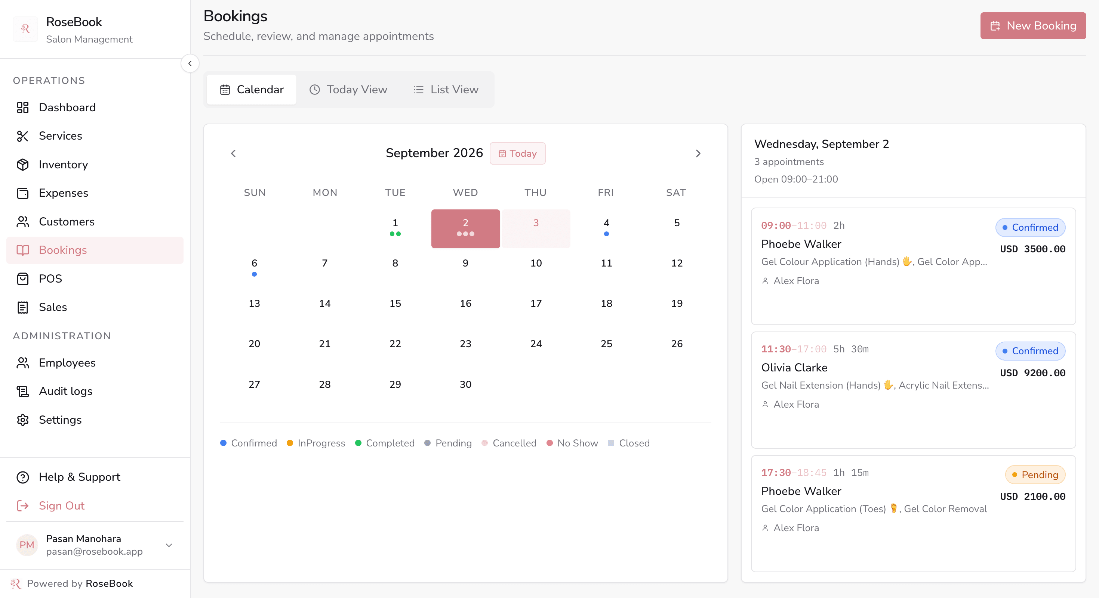Image resolution: width=1099 pixels, height=598 pixels.
Task: Click the Sales receipt icon
Action: click(22, 307)
